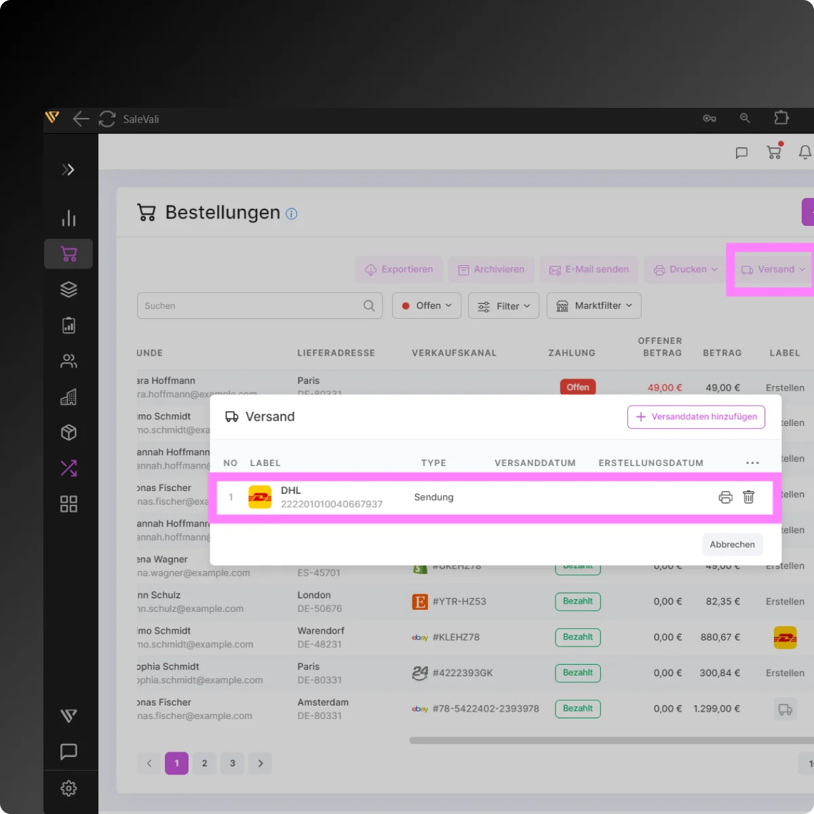Open the Marktfilter dropdown
The image size is (814, 814).
[x=594, y=306]
